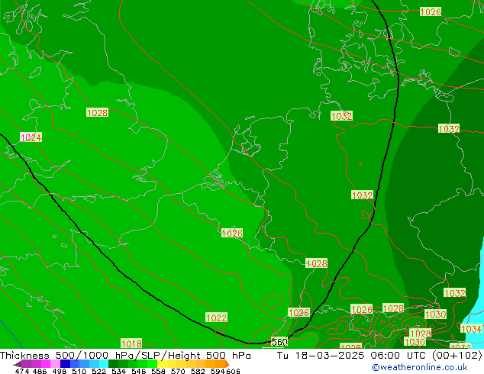Click the 606 value on the legend scale
This screenshot has width=484, height=374.
[x=233, y=372]
